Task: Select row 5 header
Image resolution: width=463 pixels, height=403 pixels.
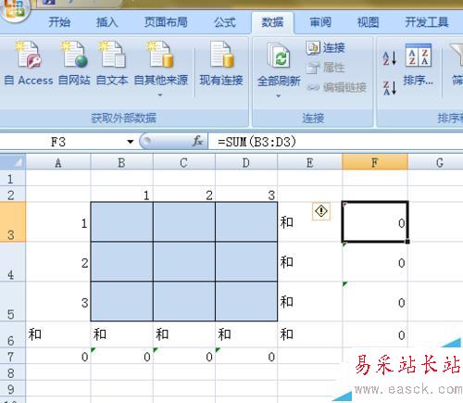Action: click(12, 301)
